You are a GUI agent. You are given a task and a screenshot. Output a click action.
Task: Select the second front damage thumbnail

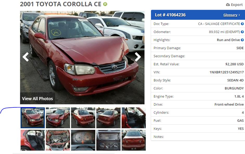click(58, 118)
